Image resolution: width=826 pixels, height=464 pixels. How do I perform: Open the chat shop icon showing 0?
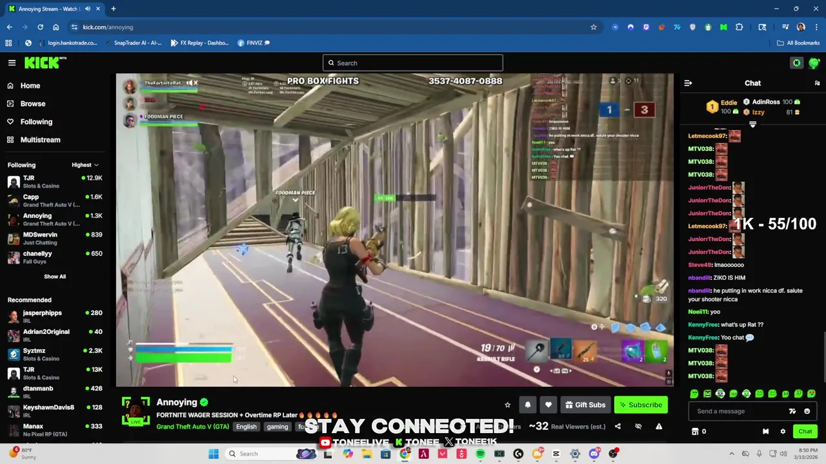[x=699, y=431]
